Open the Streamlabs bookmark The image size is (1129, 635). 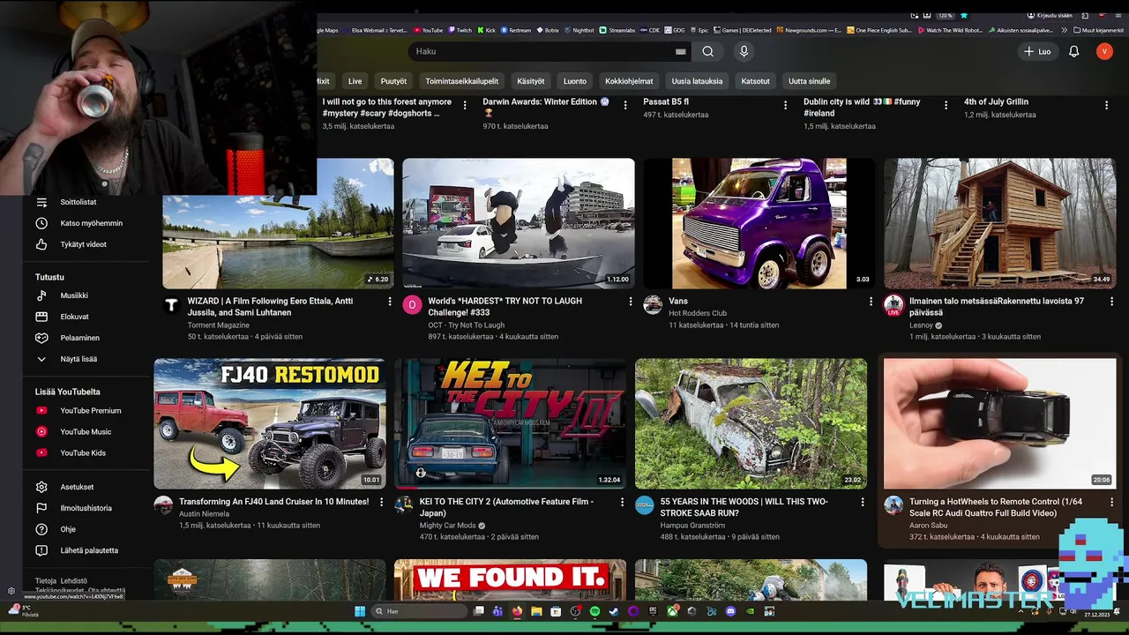coord(617,30)
